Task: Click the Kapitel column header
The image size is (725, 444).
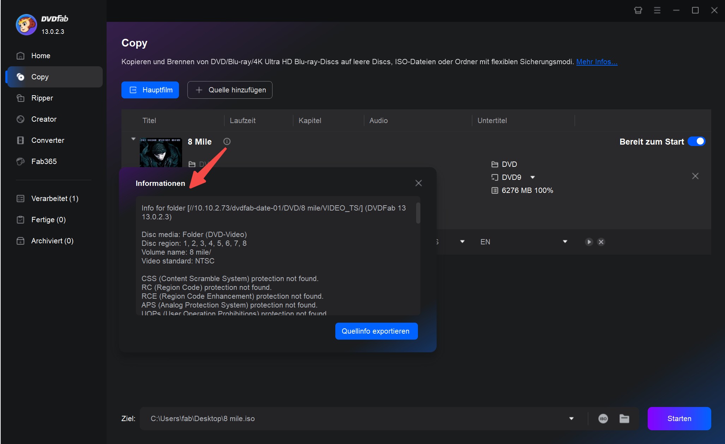Action: pyautogui.click(x=310, y=121)
